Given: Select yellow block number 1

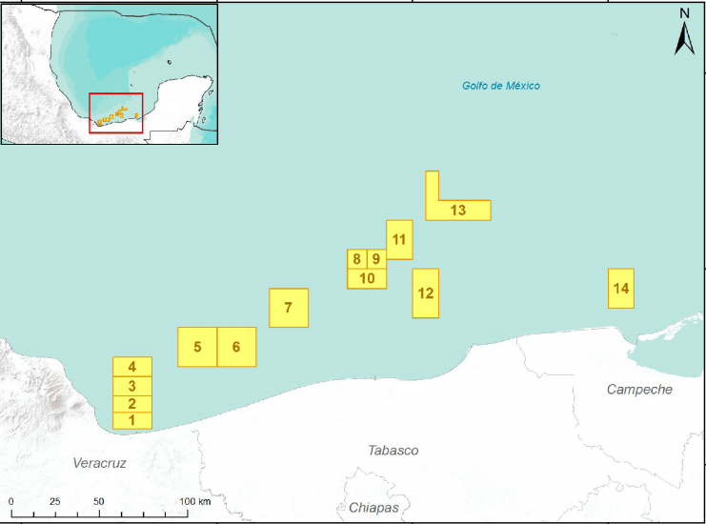Looking at the screenshot, I should pos(132,420).
